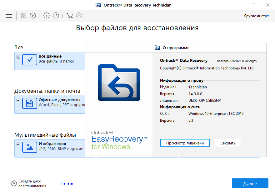
Task: Click the OS version value 6.3
Action: pos(191,120)
